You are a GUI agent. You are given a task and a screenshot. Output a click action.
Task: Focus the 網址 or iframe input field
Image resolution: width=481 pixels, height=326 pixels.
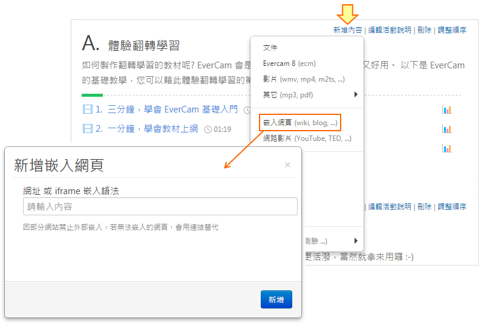(x=160, y=206)
